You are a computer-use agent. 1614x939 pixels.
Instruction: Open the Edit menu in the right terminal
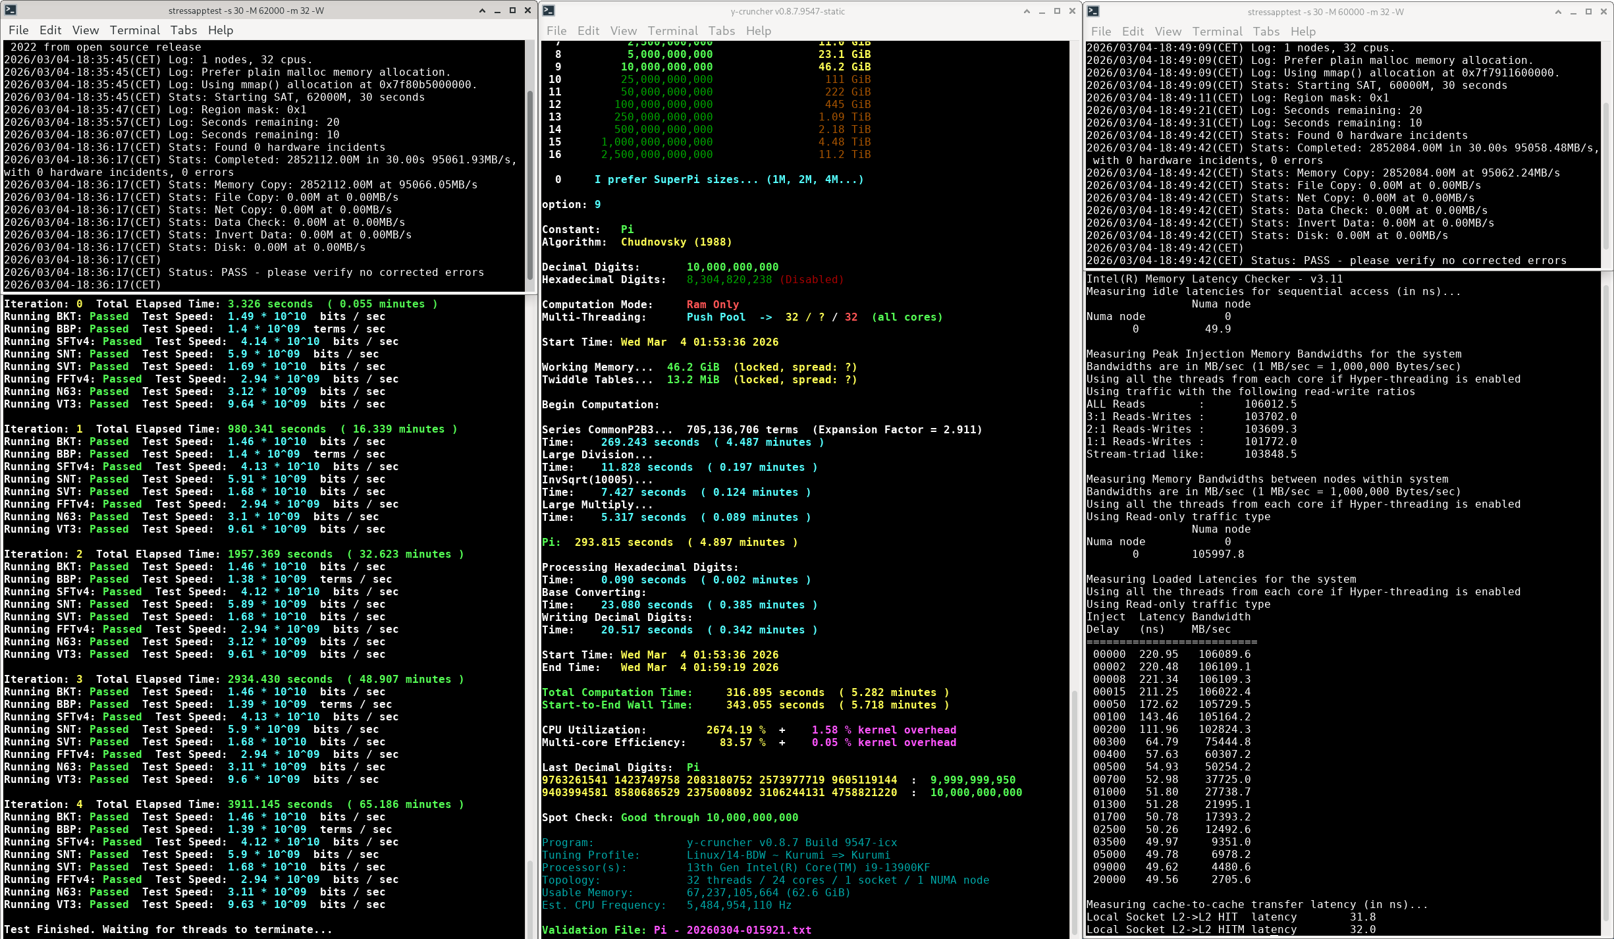(x=1133, y=32)
